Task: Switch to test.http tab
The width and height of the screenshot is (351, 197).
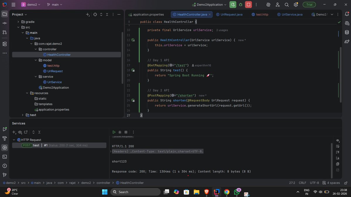Action: (x=260, y=14)
